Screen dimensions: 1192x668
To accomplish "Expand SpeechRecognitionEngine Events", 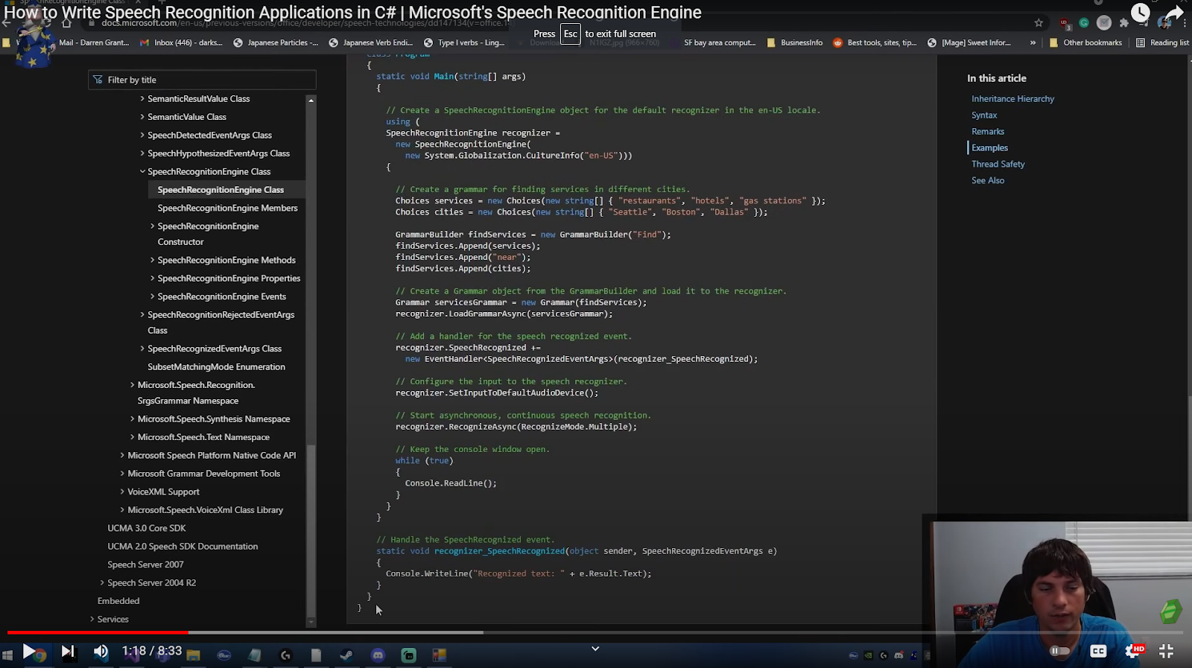I will pos(153,296).
